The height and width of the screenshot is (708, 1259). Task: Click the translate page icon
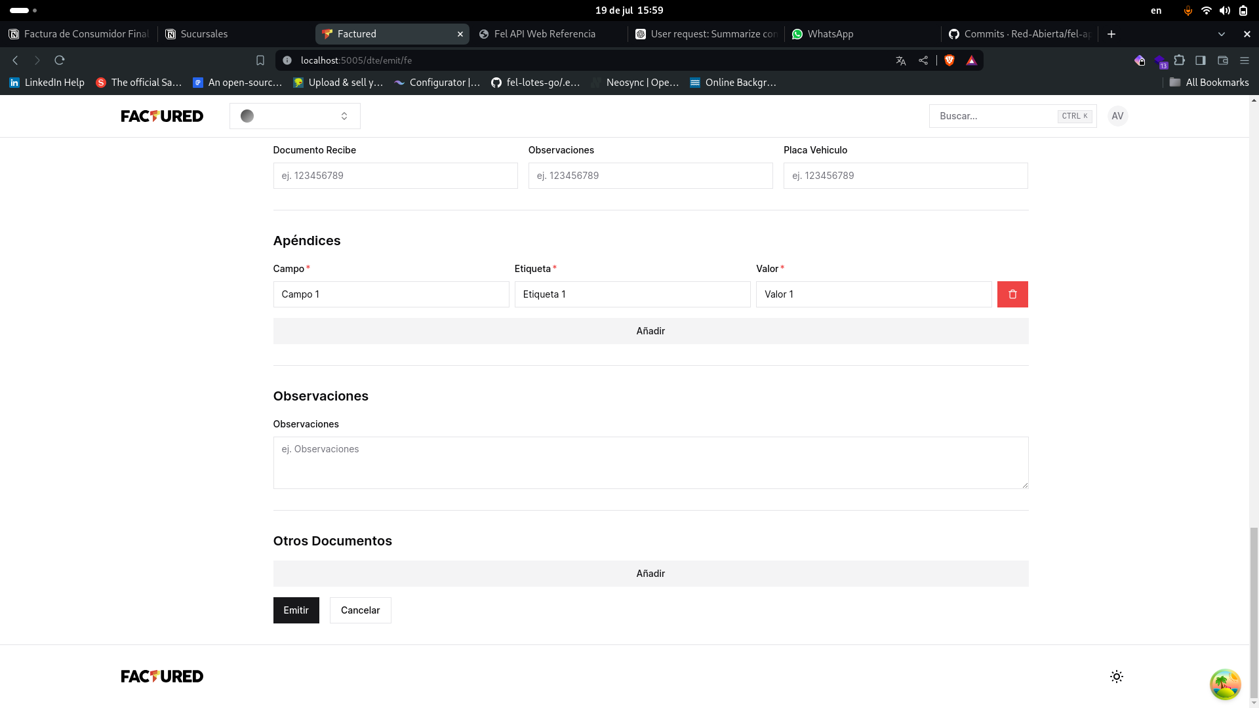click(x=901, y=60)
